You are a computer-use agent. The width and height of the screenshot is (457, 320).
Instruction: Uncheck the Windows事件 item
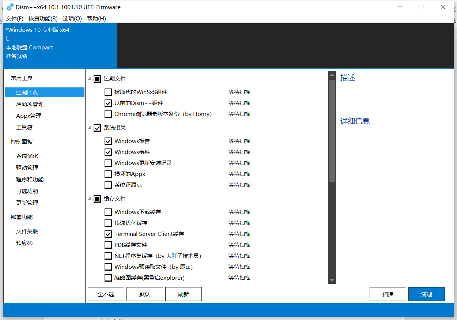(x=108, y=152)
